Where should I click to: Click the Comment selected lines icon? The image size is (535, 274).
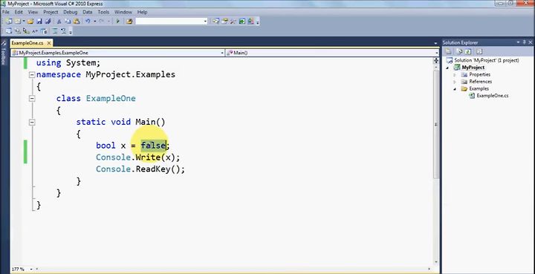(x=54, y=31)
